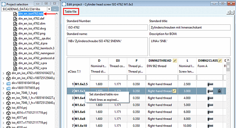The image size is (236, 128).
Task: Expand din_en_iso_4762.v180516104227 project node
Action: pos(3,73)
